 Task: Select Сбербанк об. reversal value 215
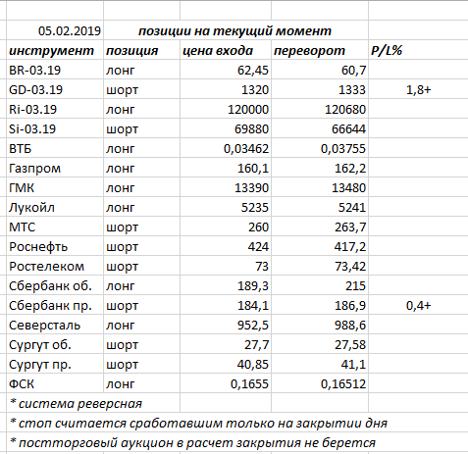tap(320, 285)
